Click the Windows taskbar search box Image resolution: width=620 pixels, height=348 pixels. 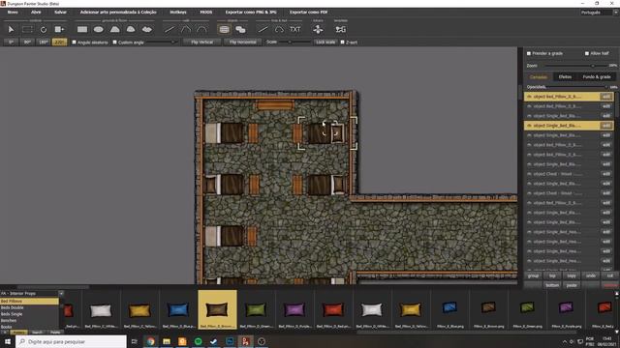(x=71, y=341)
